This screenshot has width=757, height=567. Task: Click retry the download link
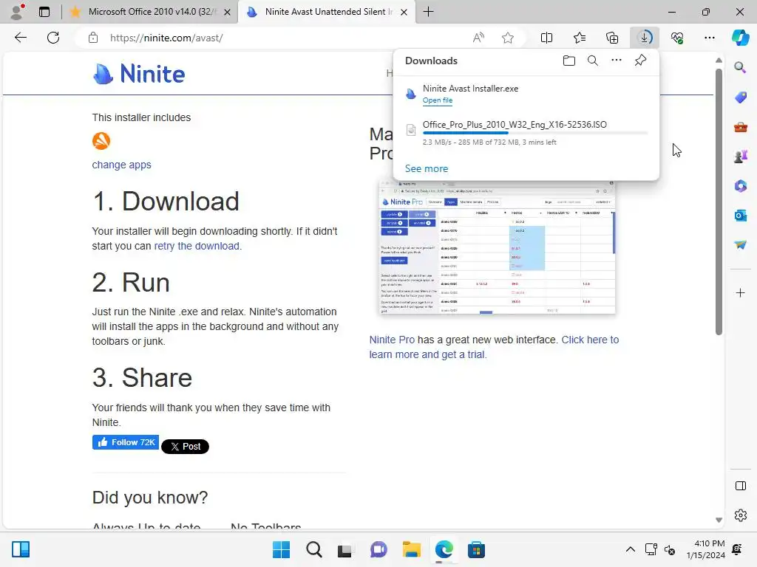(197, 246)
